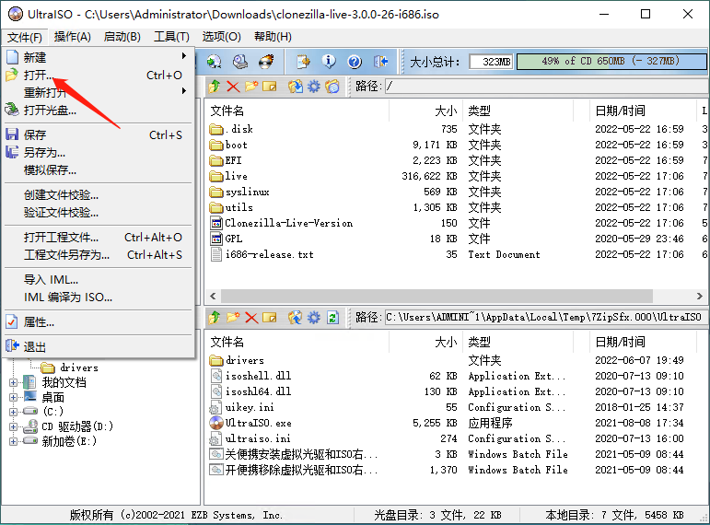Expand the CD 驱动器(D:) tree node
The width and height of the screenshot is (710, 525).
(x=13, y=426)
